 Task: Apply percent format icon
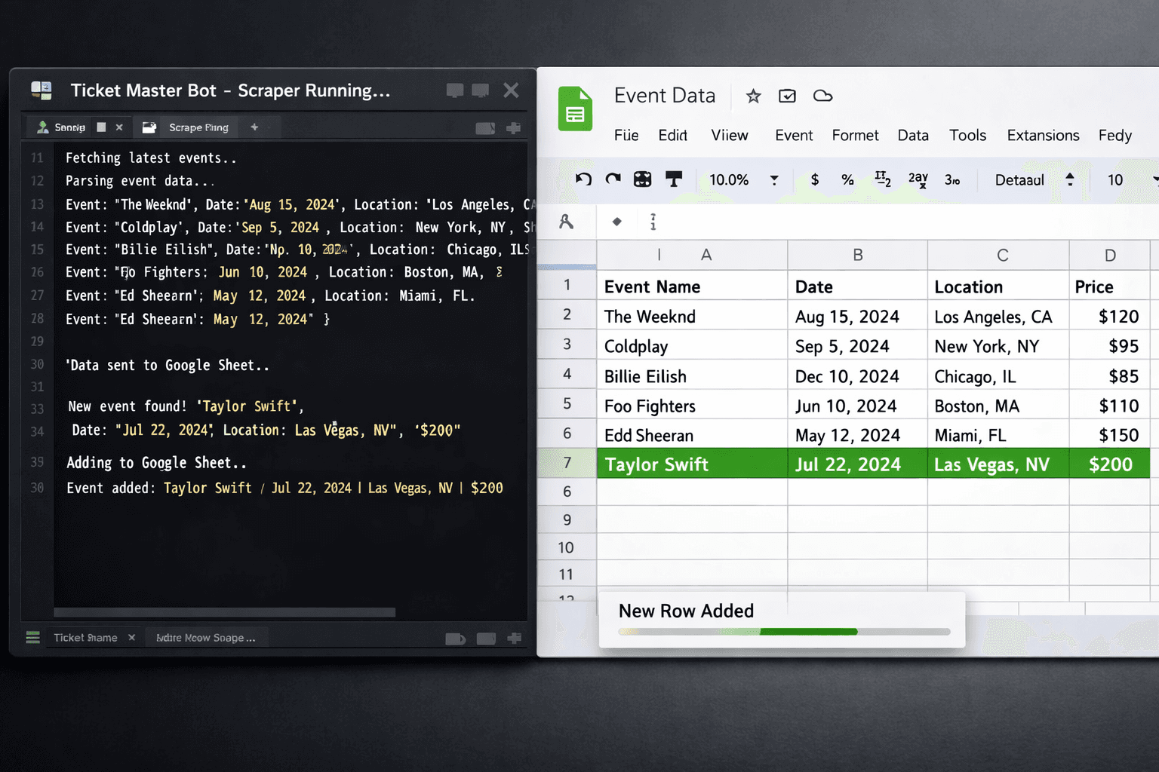click(847, 179)
